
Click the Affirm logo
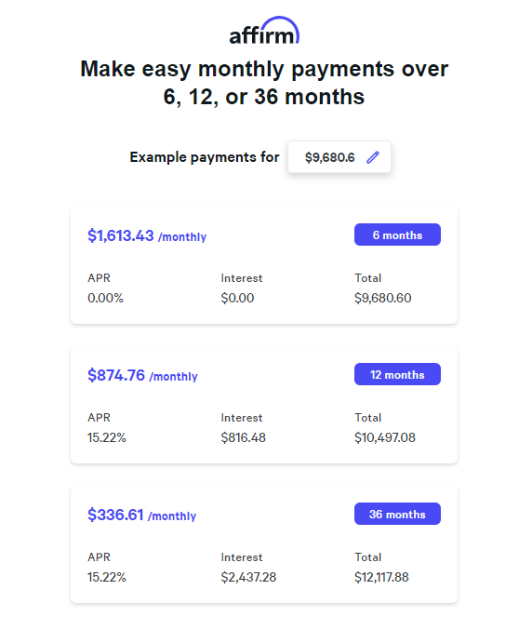point(264,31)
